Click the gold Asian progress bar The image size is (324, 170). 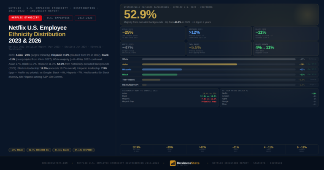(189, 65)
